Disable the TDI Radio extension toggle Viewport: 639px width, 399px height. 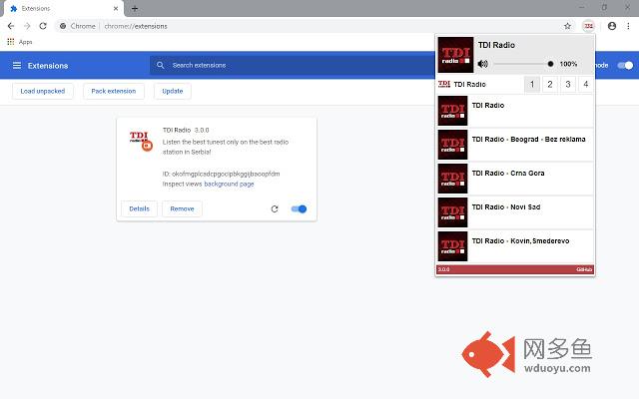click(x=299, y=208)
